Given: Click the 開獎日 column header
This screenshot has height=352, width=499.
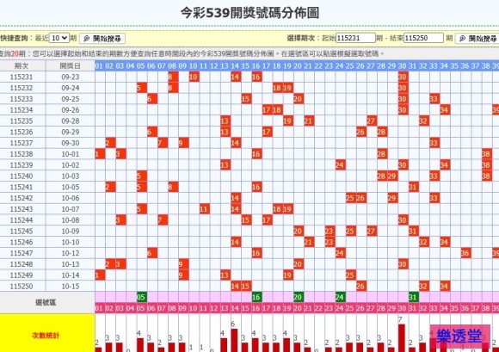Looking at the screenshot, I should point(71,66).
